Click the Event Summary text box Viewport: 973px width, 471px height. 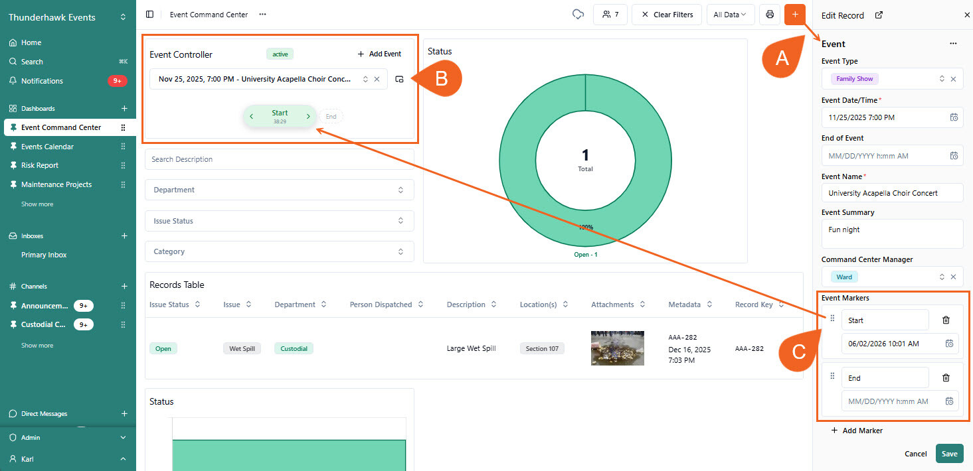892,234
